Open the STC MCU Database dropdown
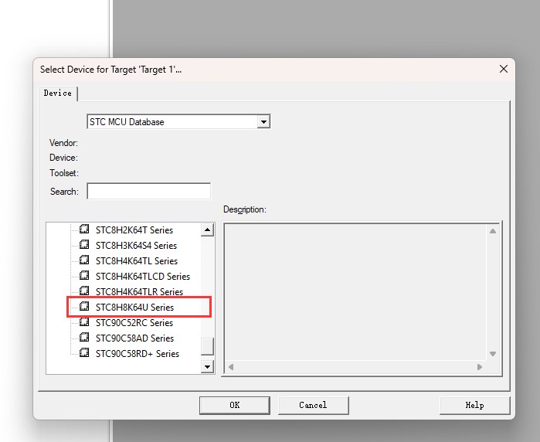 (x=178, y=121)
